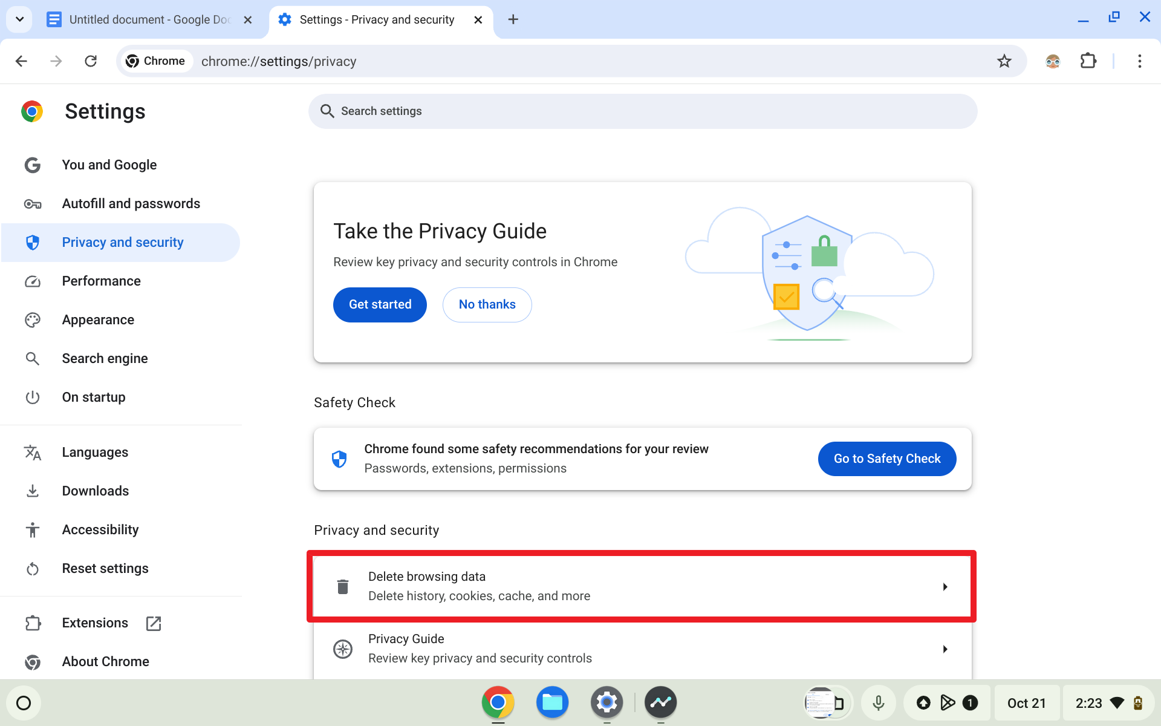
Task: Click the Delete browsing data trash icon
Action: 343,586
